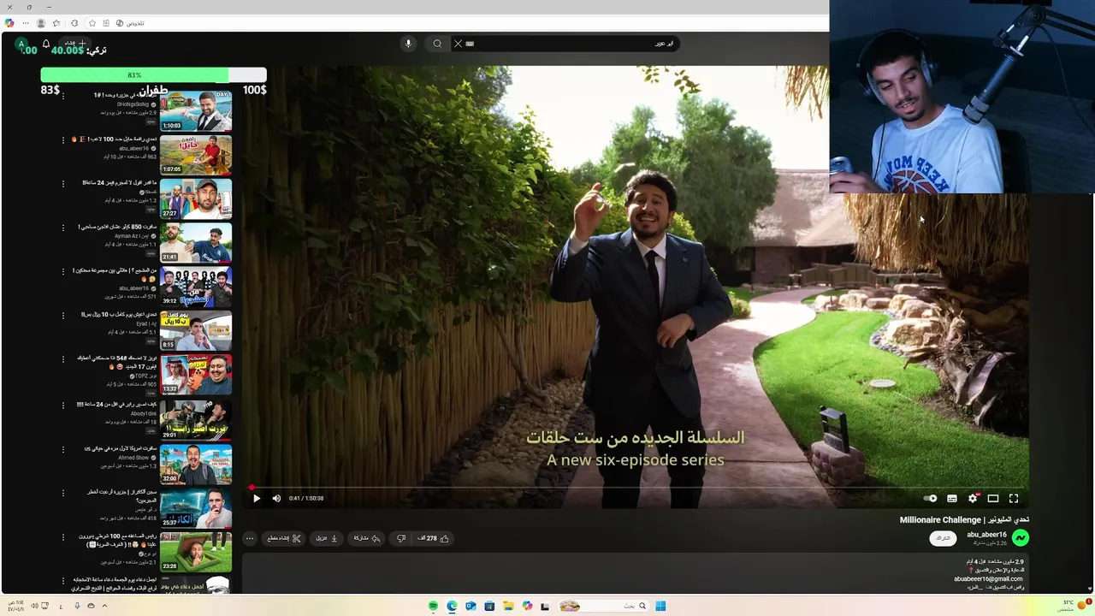Subscribe to the abu_abeer16 channel
This screenshot has width=1095, height=616.
click(x=944, y=538)
